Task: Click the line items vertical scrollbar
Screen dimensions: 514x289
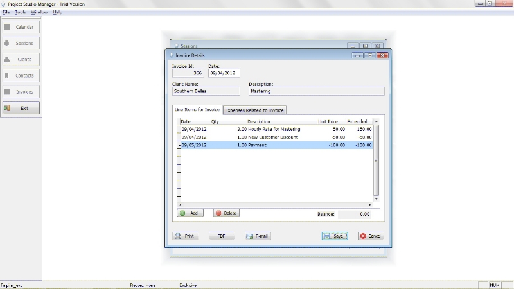Action: point(377,161)
